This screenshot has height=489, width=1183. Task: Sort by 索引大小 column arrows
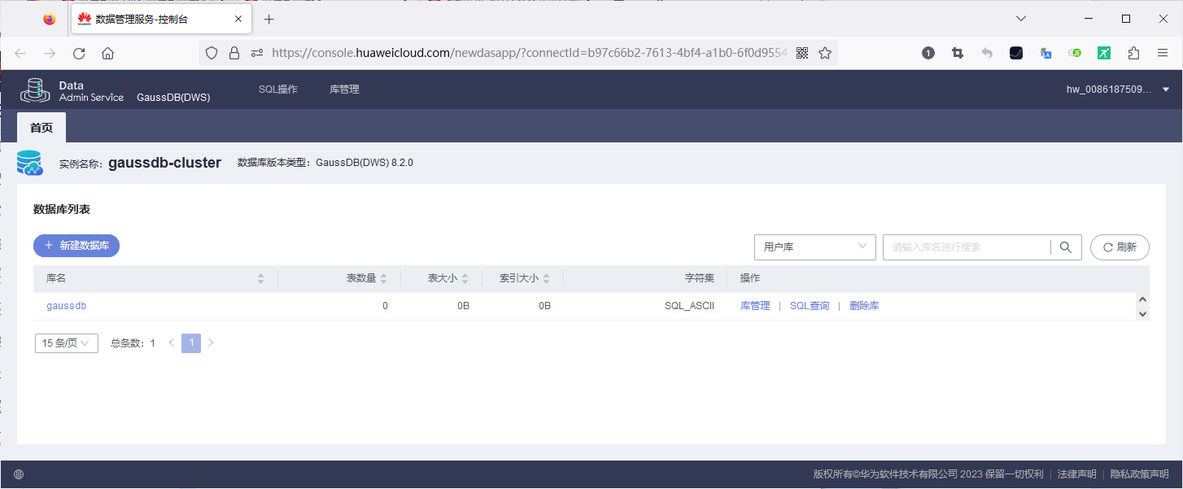[x=547, y=278]
